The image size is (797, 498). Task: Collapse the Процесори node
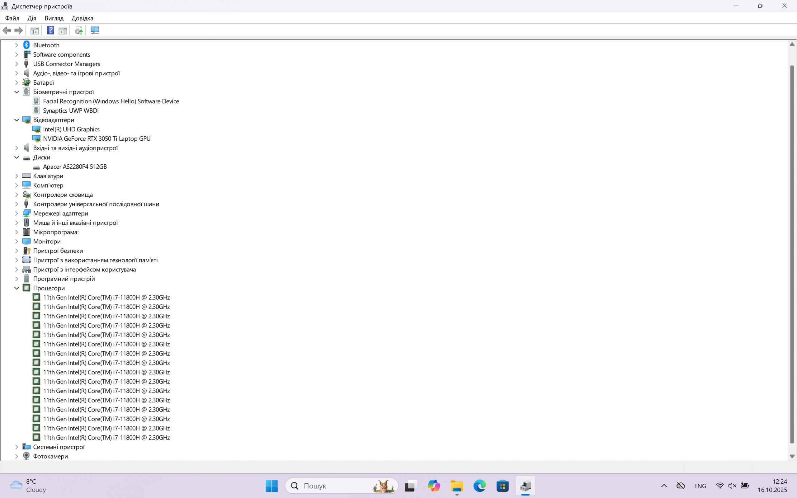(x=17, y=288)
